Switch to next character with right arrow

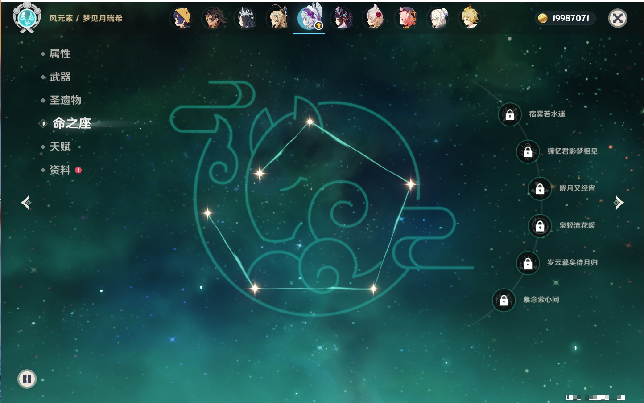click(x=618, y=203)
